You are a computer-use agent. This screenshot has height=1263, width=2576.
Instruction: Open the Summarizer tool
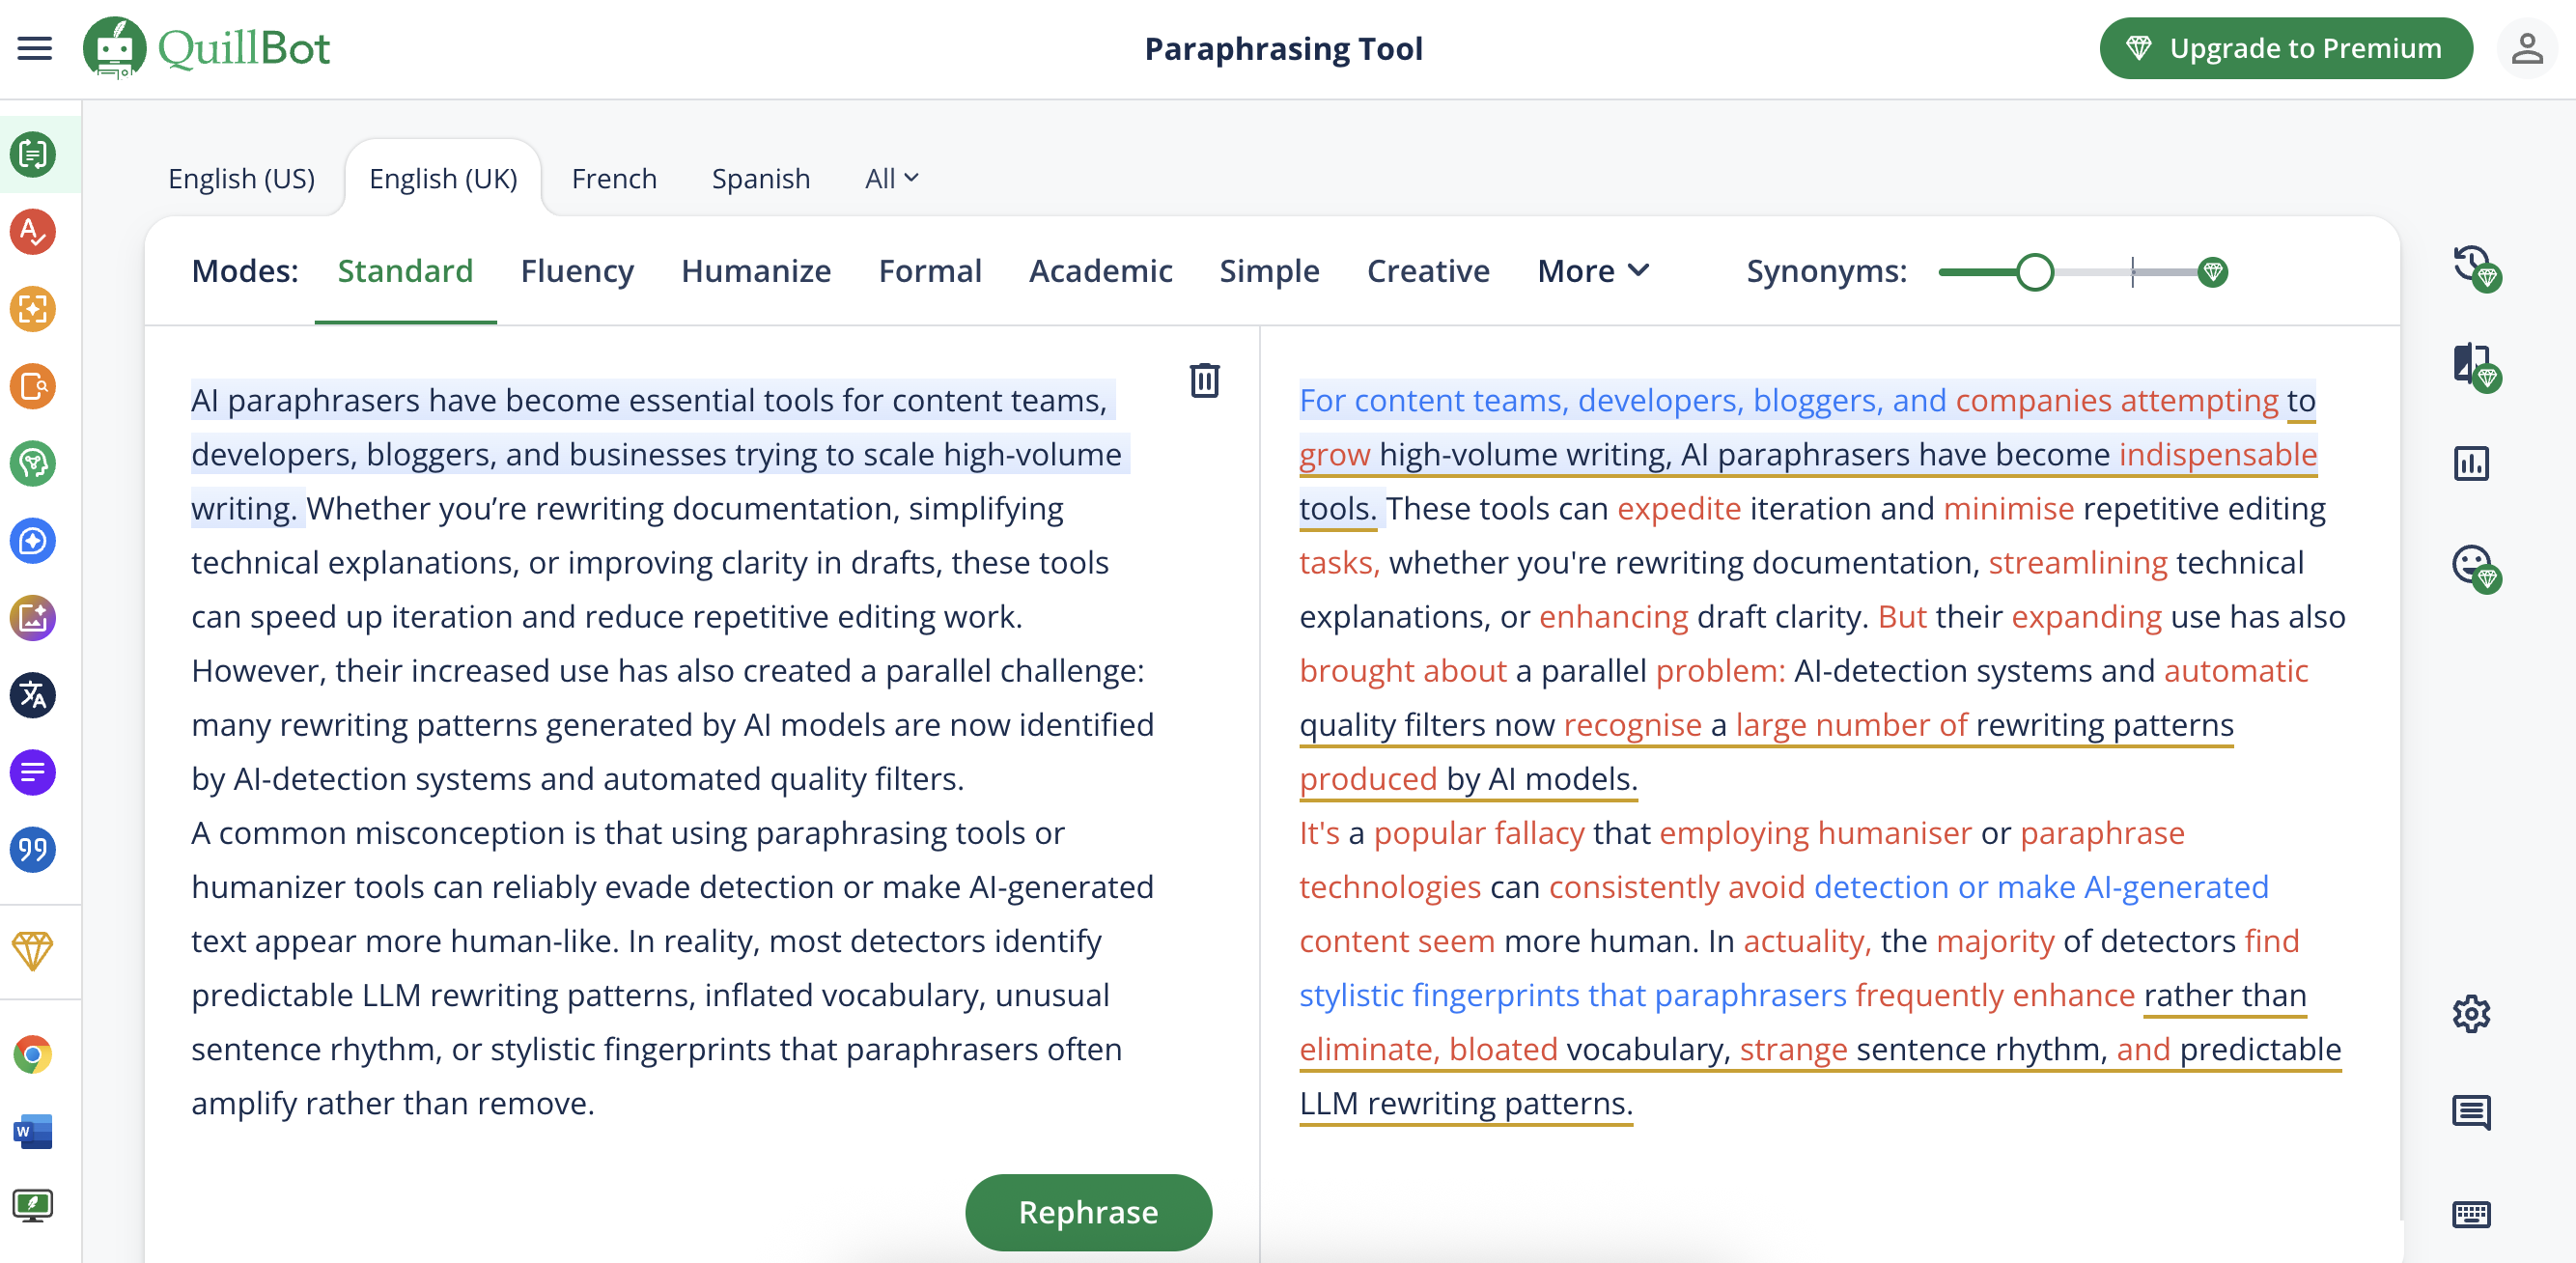tap(33, 772)
